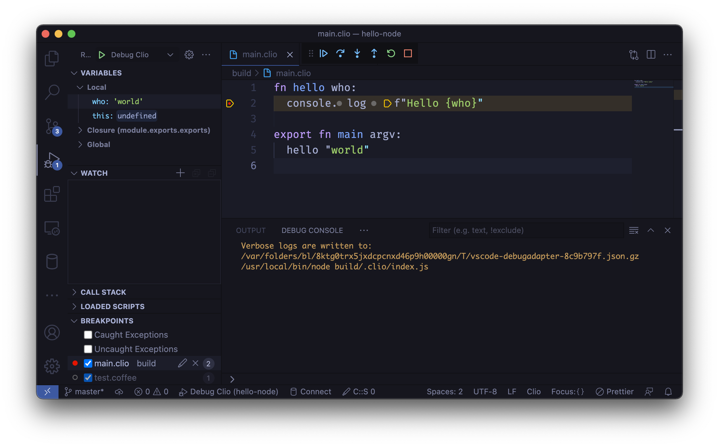719x447 pixels.
Task: Open the Explorer view in activity bar
Action: pos(52,59)
